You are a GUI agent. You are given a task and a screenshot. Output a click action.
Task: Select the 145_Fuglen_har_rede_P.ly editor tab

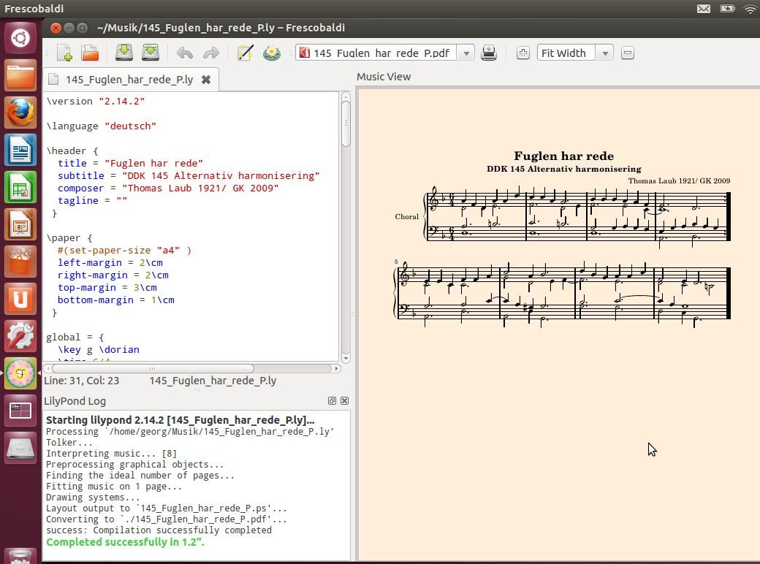[x=129, y=80]
